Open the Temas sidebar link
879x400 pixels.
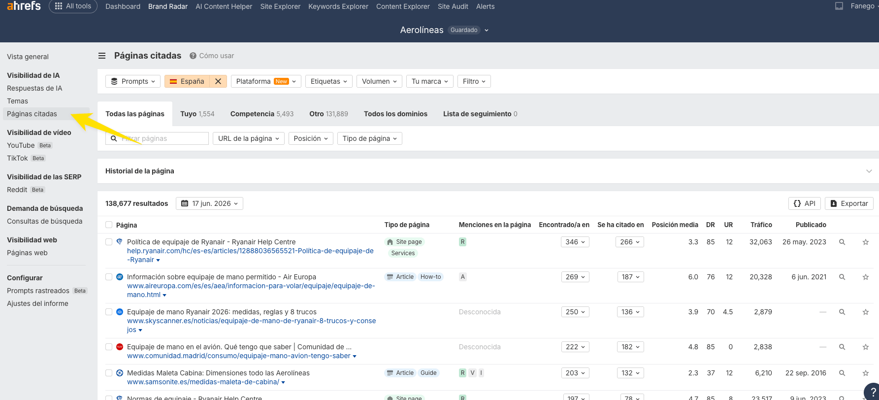[x=17, y=101]
